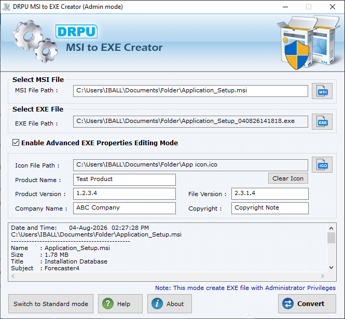Focus the Icon File Path field

point(190,165)
